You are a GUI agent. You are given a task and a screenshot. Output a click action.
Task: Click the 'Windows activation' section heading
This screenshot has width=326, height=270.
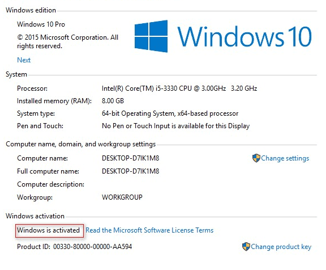[35, 216]
